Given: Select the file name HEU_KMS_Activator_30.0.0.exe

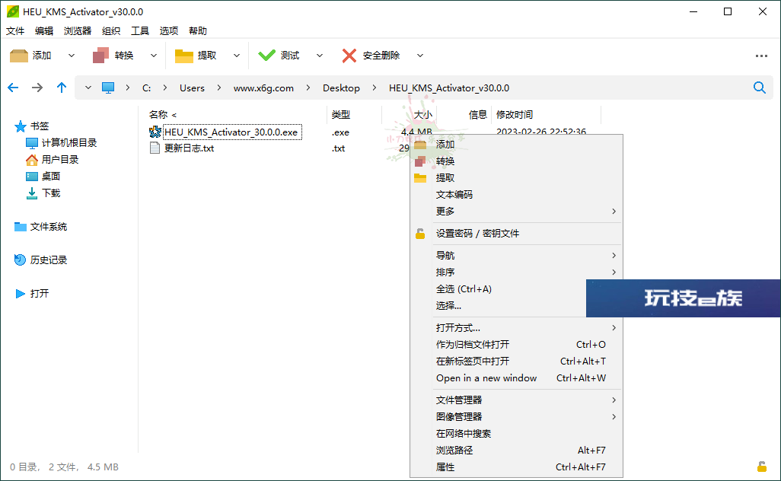Looking at the screenshot, I should click(x=231, y=132).
